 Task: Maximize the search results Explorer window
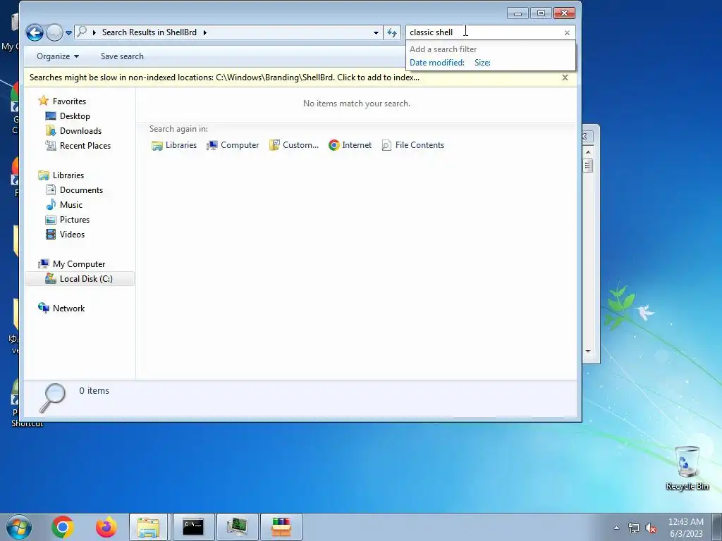click(x=541, y=13)
